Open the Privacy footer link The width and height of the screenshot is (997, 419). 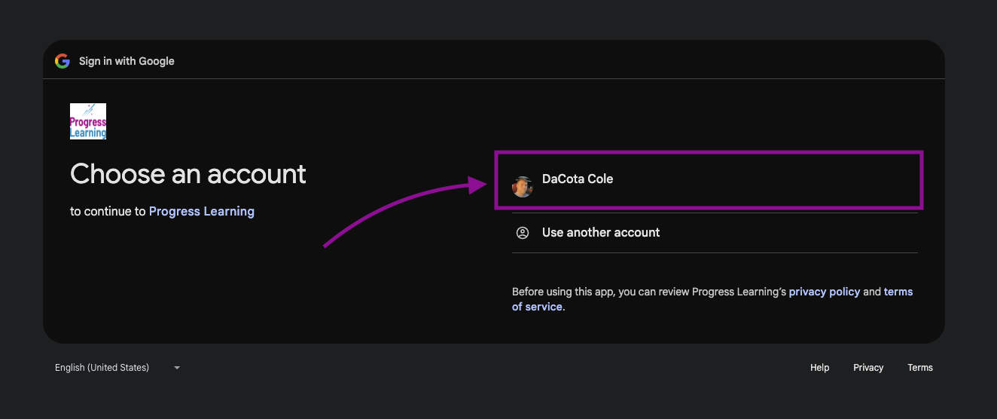(868, 368)
